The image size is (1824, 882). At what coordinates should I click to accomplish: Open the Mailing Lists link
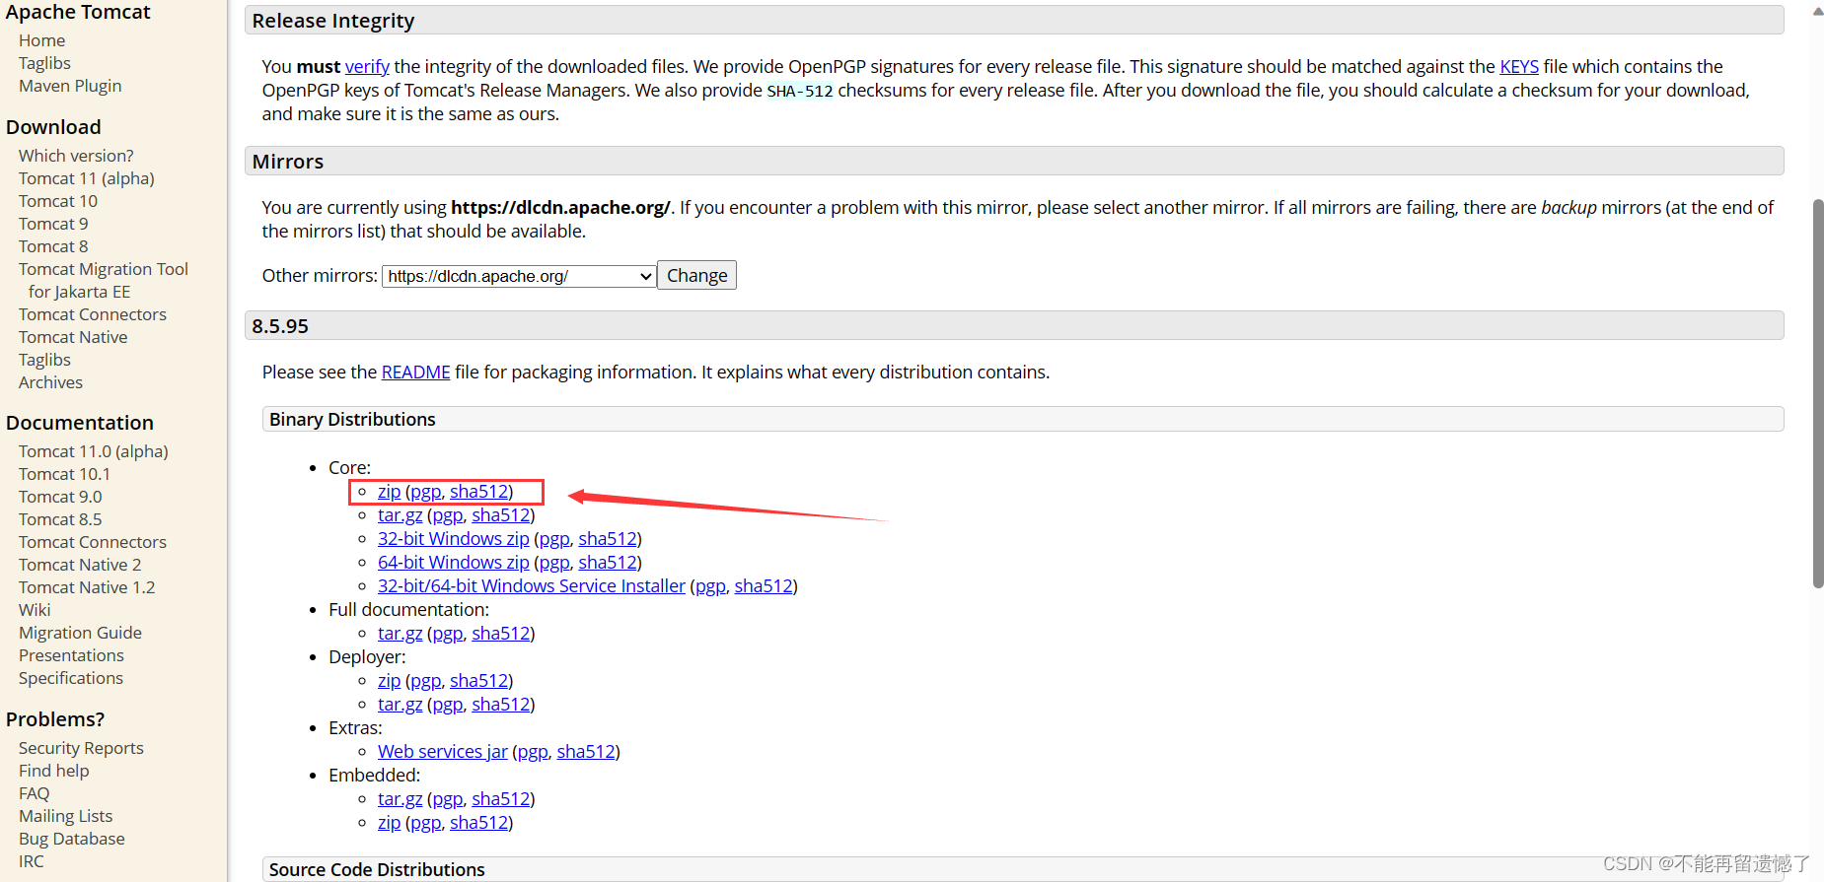(x=65, y=816)
